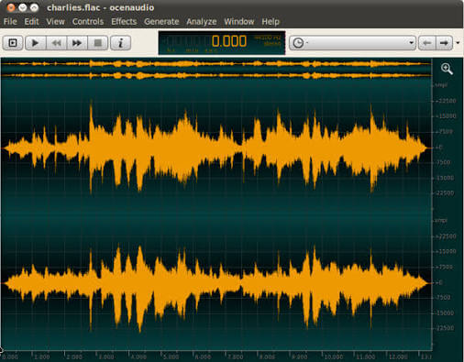Open the Effects menu

pyautogui.click(x=124, y=22)
